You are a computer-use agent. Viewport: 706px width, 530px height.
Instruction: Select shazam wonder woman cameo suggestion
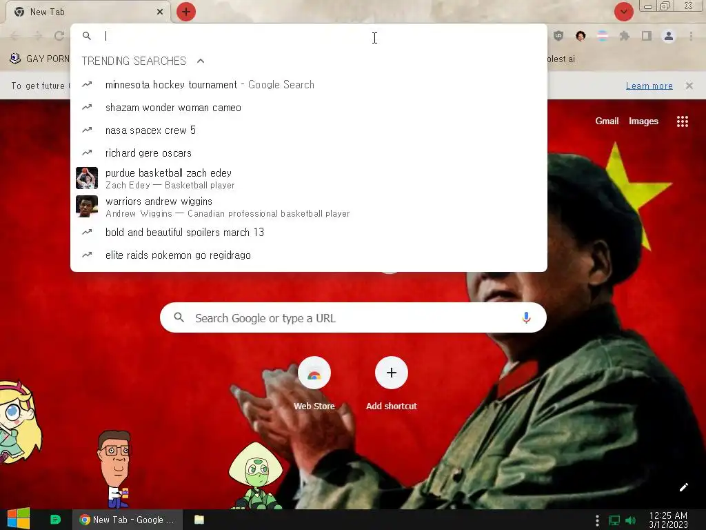pos(309,107)
